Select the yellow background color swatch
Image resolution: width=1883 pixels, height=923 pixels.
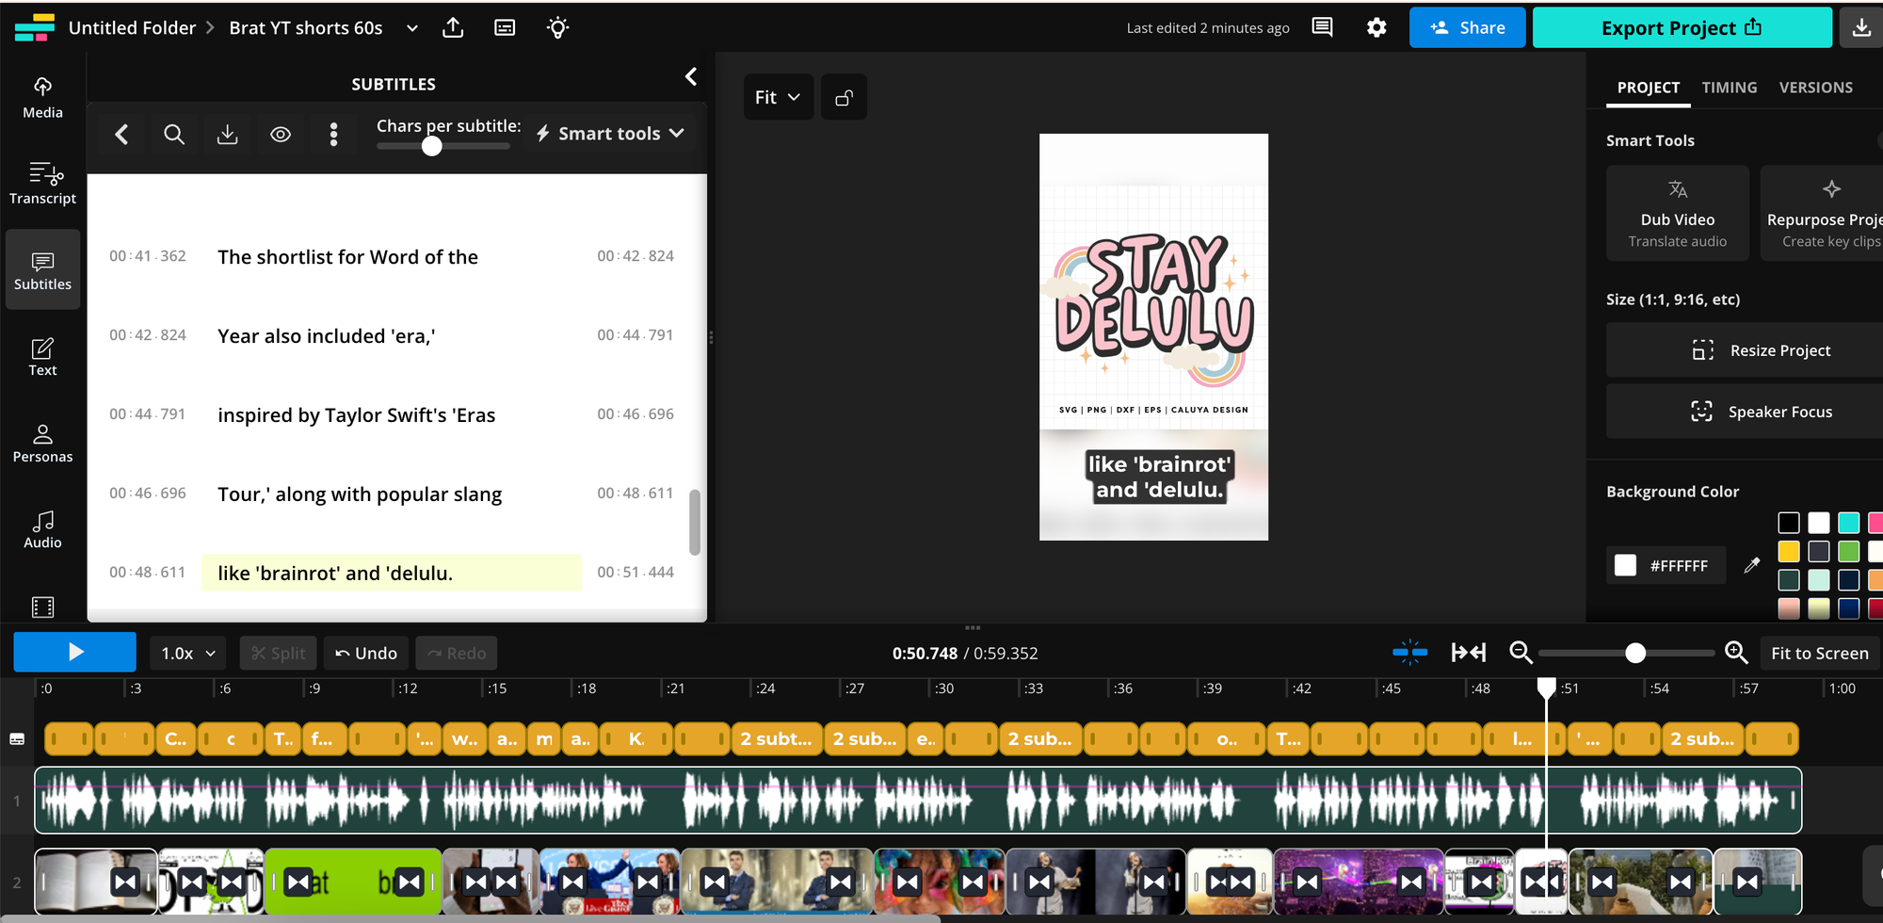(x=1789, y=551)
